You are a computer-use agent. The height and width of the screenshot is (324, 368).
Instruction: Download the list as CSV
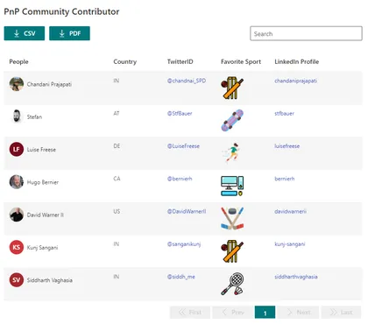click(x=25, y=33)
